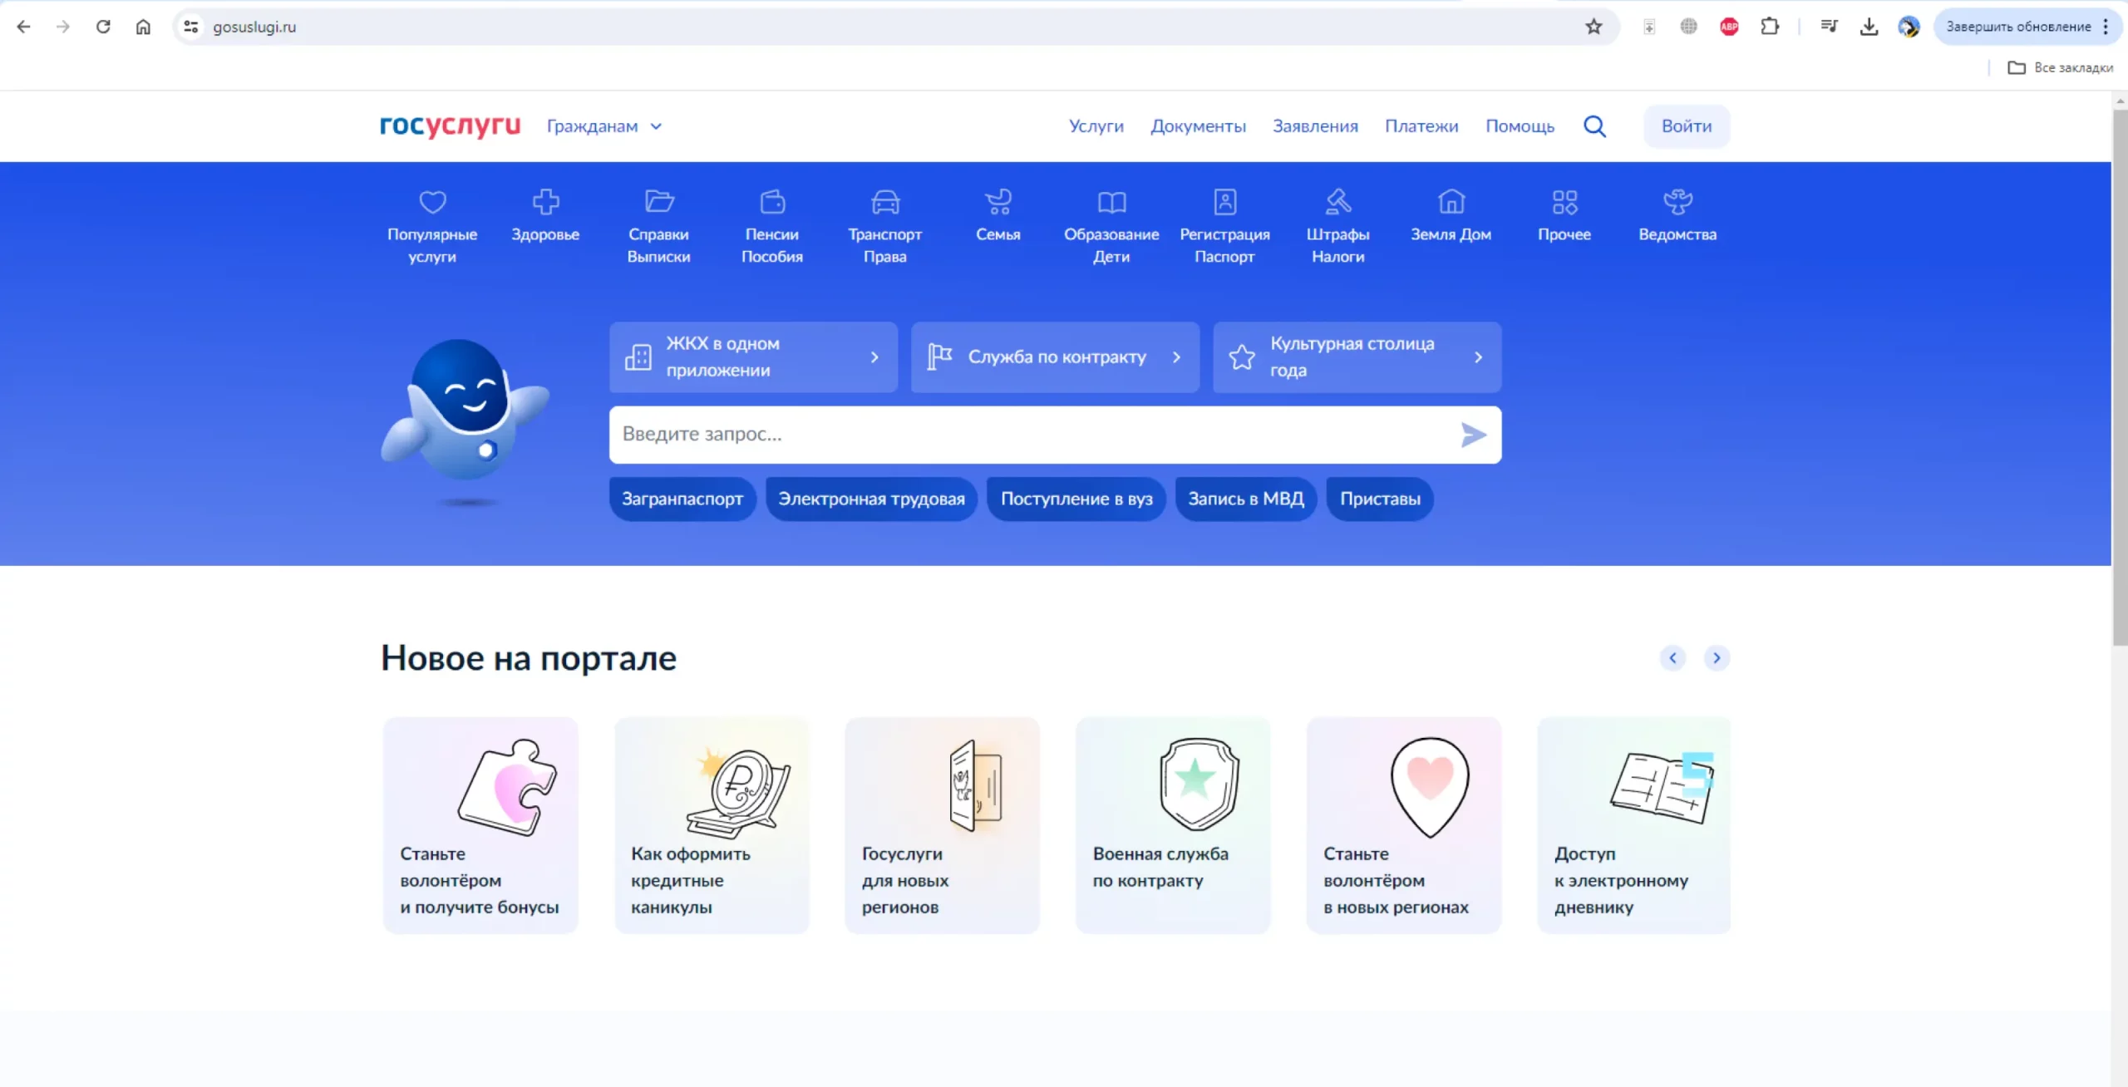Screen dimensions: 2128x1087
Task: Go to the Платежи menu item
Action: [x=1421, y=126]
